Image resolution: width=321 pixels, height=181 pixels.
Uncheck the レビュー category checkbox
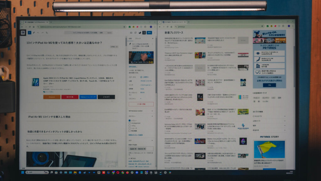[x=129, y=120]
